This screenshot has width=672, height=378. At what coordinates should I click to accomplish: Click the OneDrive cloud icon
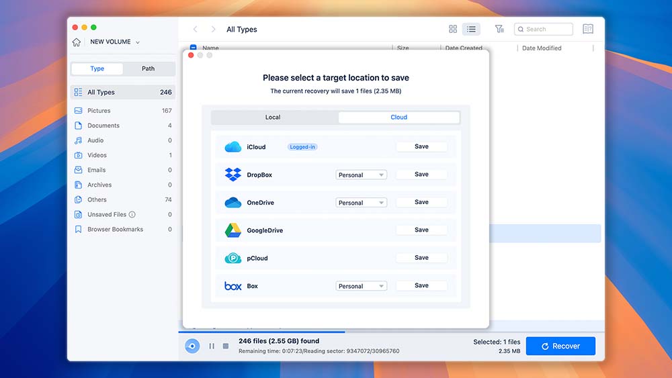[x=233, y=203]
